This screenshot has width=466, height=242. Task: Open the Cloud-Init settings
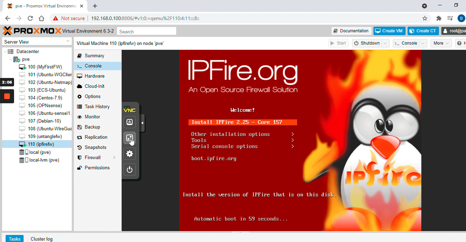pyautogui.click(x=94, y=86)
